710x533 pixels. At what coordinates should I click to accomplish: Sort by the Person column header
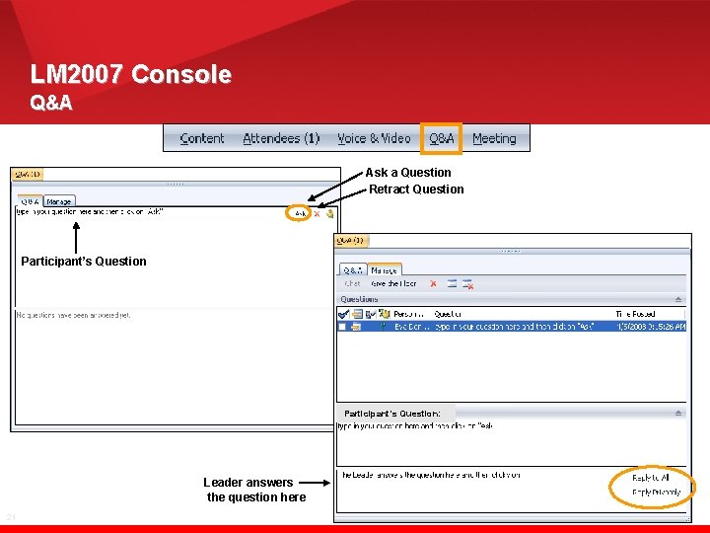click(409, 314)
